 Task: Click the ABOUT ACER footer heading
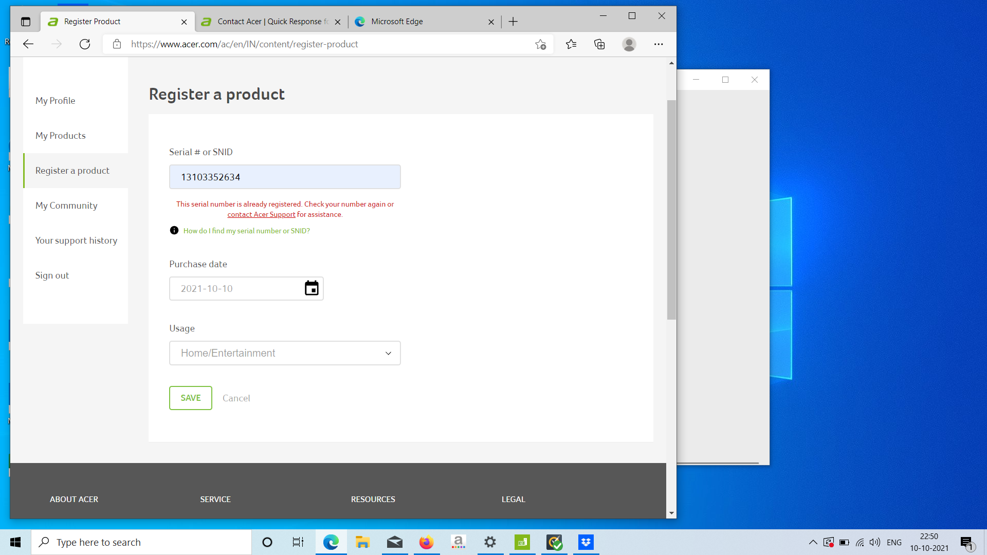coord(74,499)
